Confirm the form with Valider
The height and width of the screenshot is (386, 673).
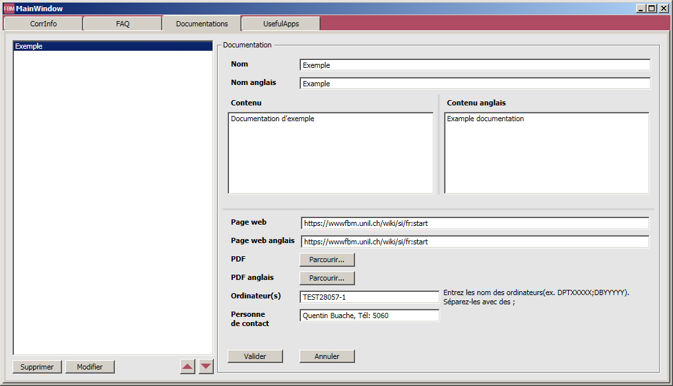point(255,356)
